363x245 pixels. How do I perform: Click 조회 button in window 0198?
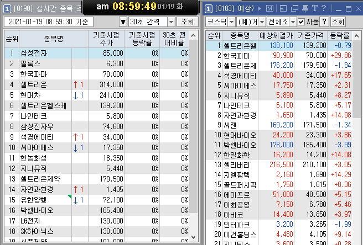point(187,22)
